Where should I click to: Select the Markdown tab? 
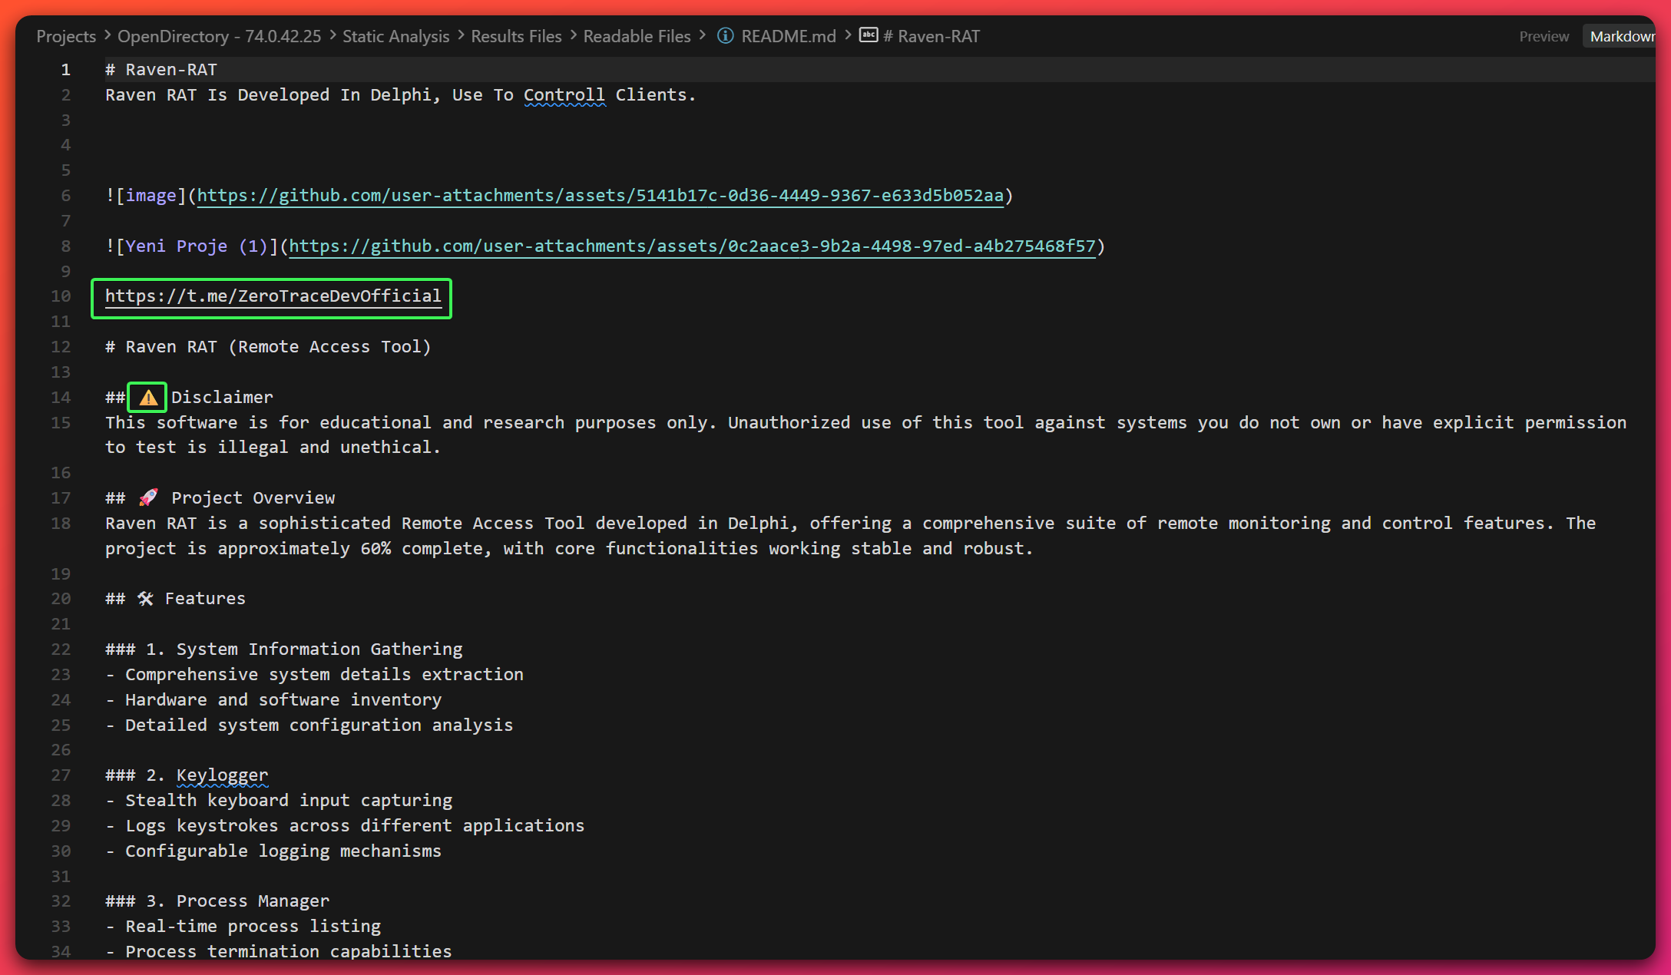coord(1623,35)
